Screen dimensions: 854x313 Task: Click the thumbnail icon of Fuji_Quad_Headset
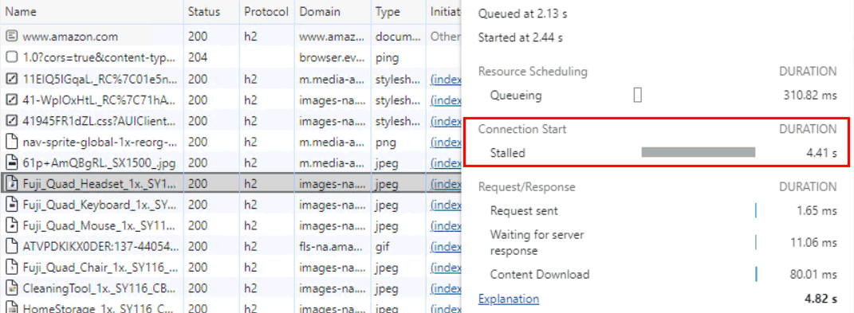pos(11,183)
